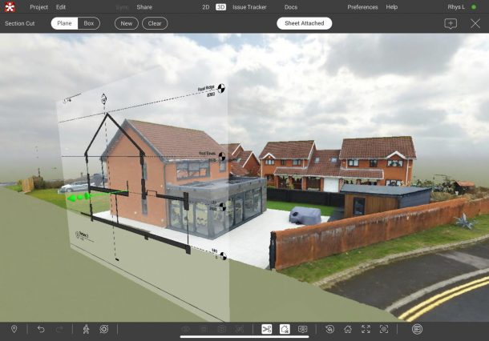Click the Clear button
The image size is (489, 341).
coord(155,23)
